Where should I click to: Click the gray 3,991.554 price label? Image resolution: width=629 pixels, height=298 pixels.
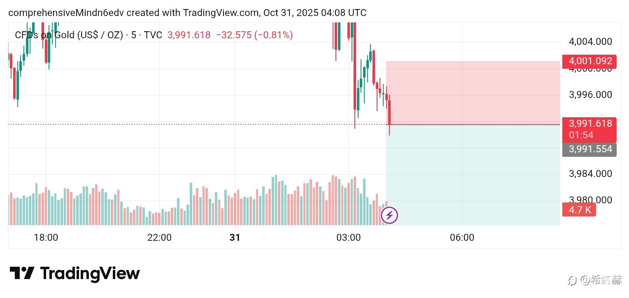tap(589, 149)
